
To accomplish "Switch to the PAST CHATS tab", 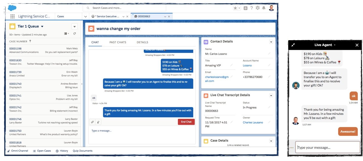I will [118, 42].
